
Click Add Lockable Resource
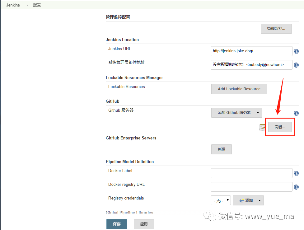coord(239,89)
